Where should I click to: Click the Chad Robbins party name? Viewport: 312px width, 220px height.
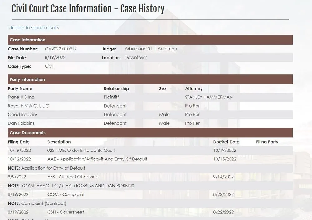(22, 115)
